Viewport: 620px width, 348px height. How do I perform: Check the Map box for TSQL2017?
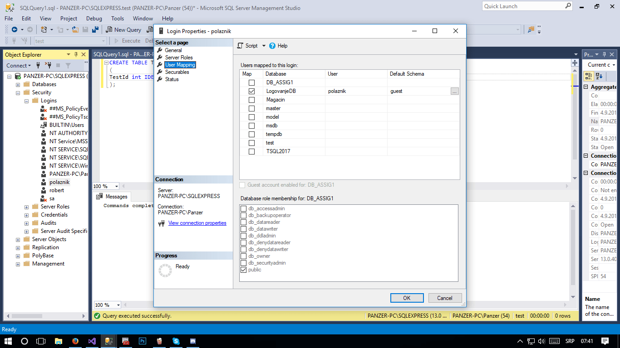[x=251, y=151]
